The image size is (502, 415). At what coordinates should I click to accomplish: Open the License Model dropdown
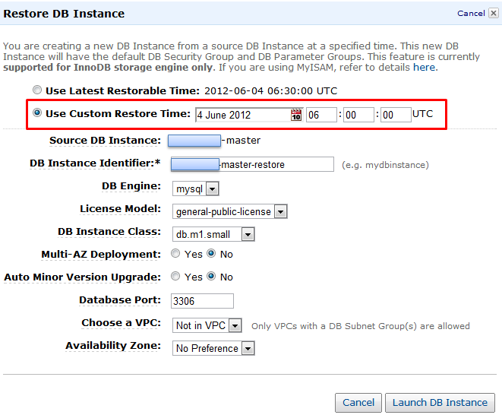point(230,211)
